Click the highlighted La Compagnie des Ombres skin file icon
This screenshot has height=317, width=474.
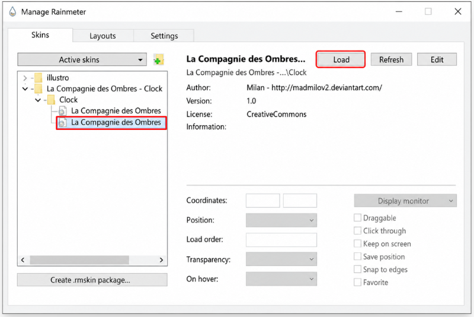62,123
